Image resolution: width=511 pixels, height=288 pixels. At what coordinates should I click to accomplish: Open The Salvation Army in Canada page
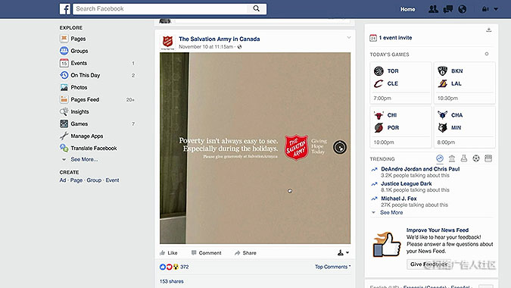coord(220,39)
